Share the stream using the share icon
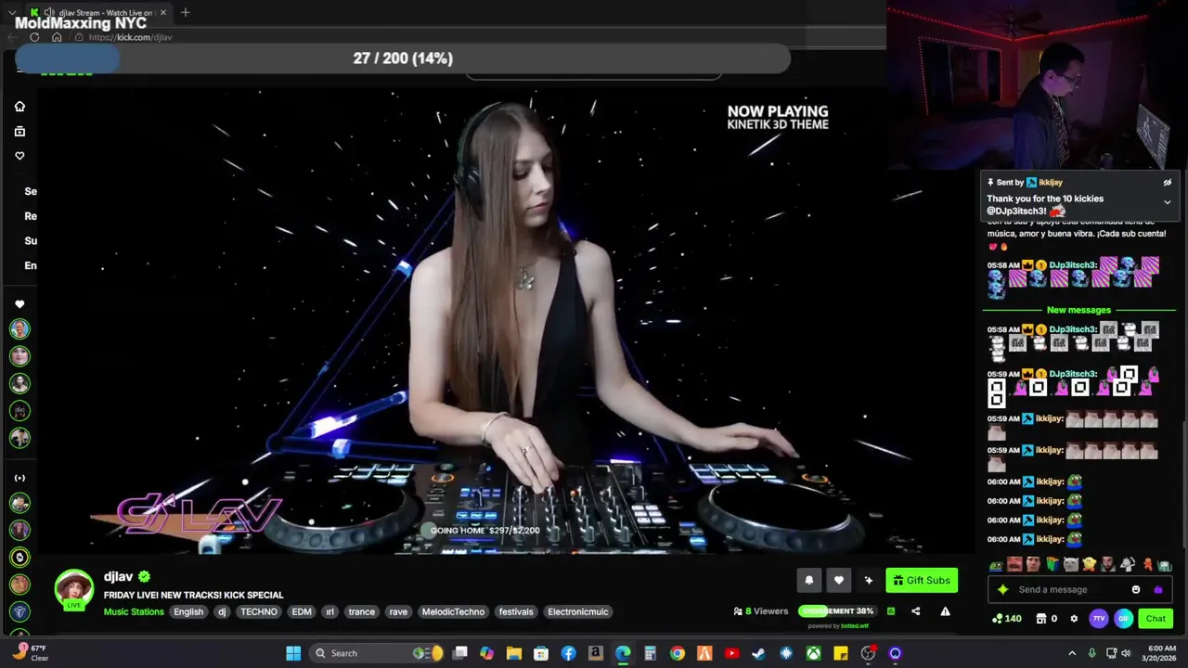 (916, 611)
